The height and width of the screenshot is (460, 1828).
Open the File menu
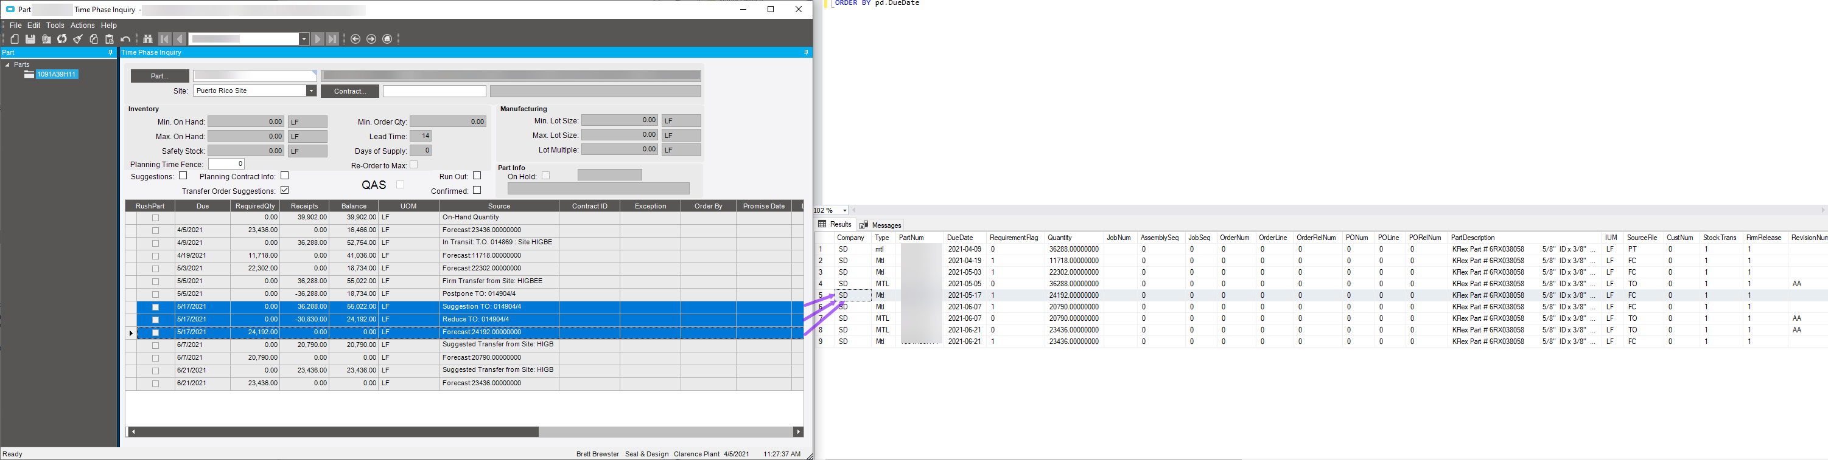pos(16,26)
